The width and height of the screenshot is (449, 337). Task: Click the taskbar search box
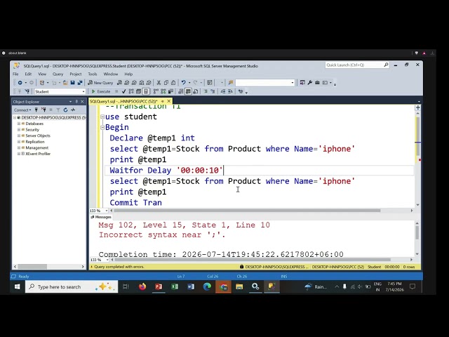pyautogui.click(x=72, y=286)
